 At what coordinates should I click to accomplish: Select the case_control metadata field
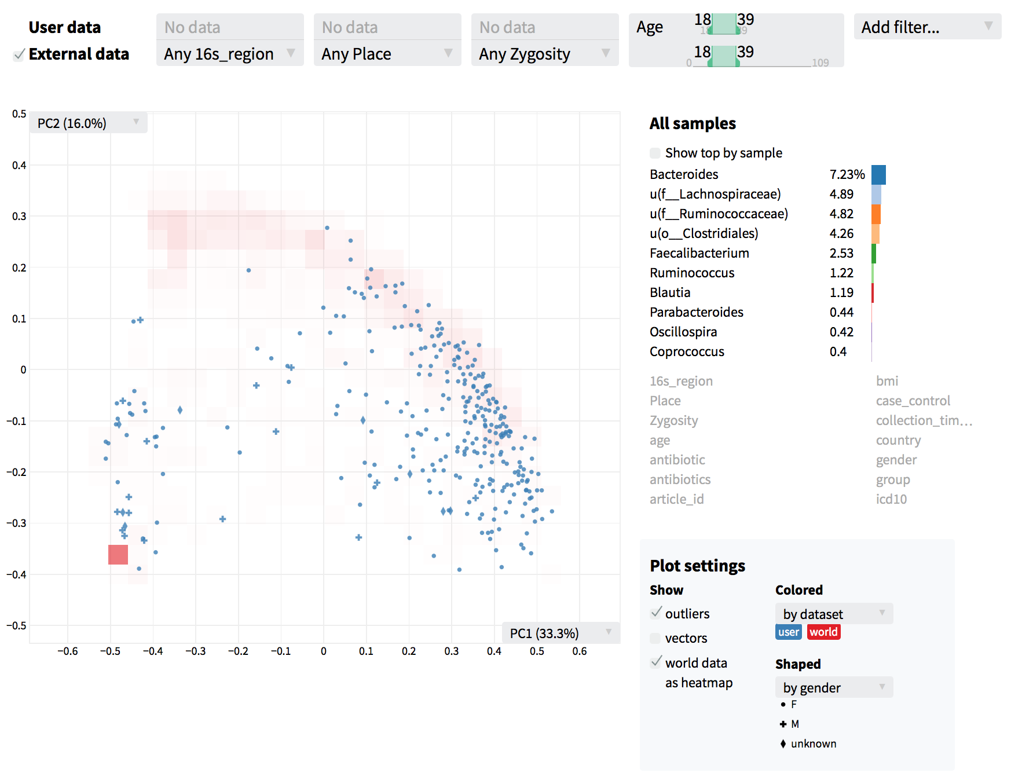pyautogui.click(x=913, y=401)
